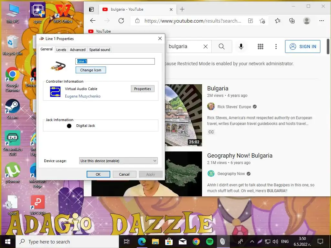Open Microsoft Edge desktop shortcut

coord(37,175)
